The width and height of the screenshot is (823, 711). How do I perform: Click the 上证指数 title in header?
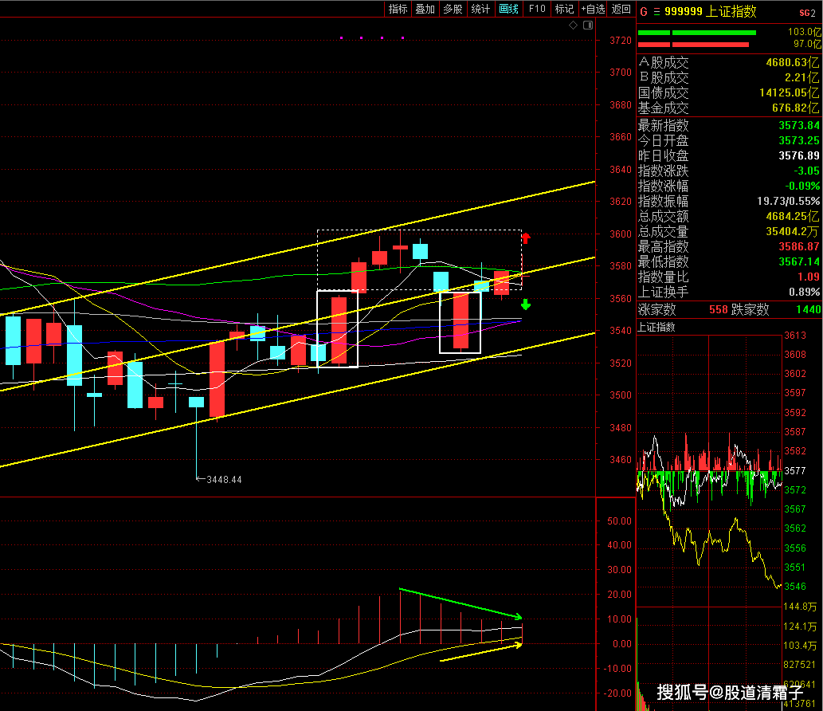click(732, 11)
